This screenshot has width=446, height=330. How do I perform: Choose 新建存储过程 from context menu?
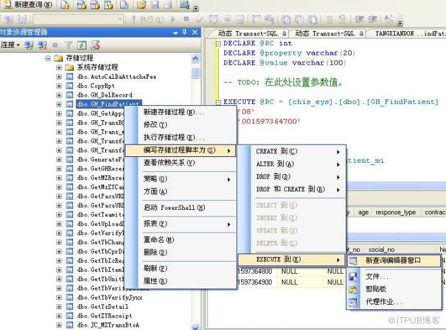click(180, 112)
